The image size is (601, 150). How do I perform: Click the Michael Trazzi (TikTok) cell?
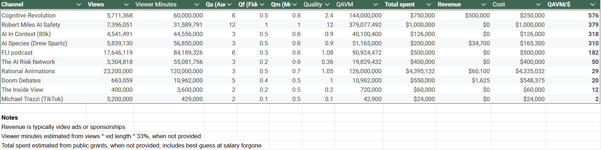click(x=32, y=99)
